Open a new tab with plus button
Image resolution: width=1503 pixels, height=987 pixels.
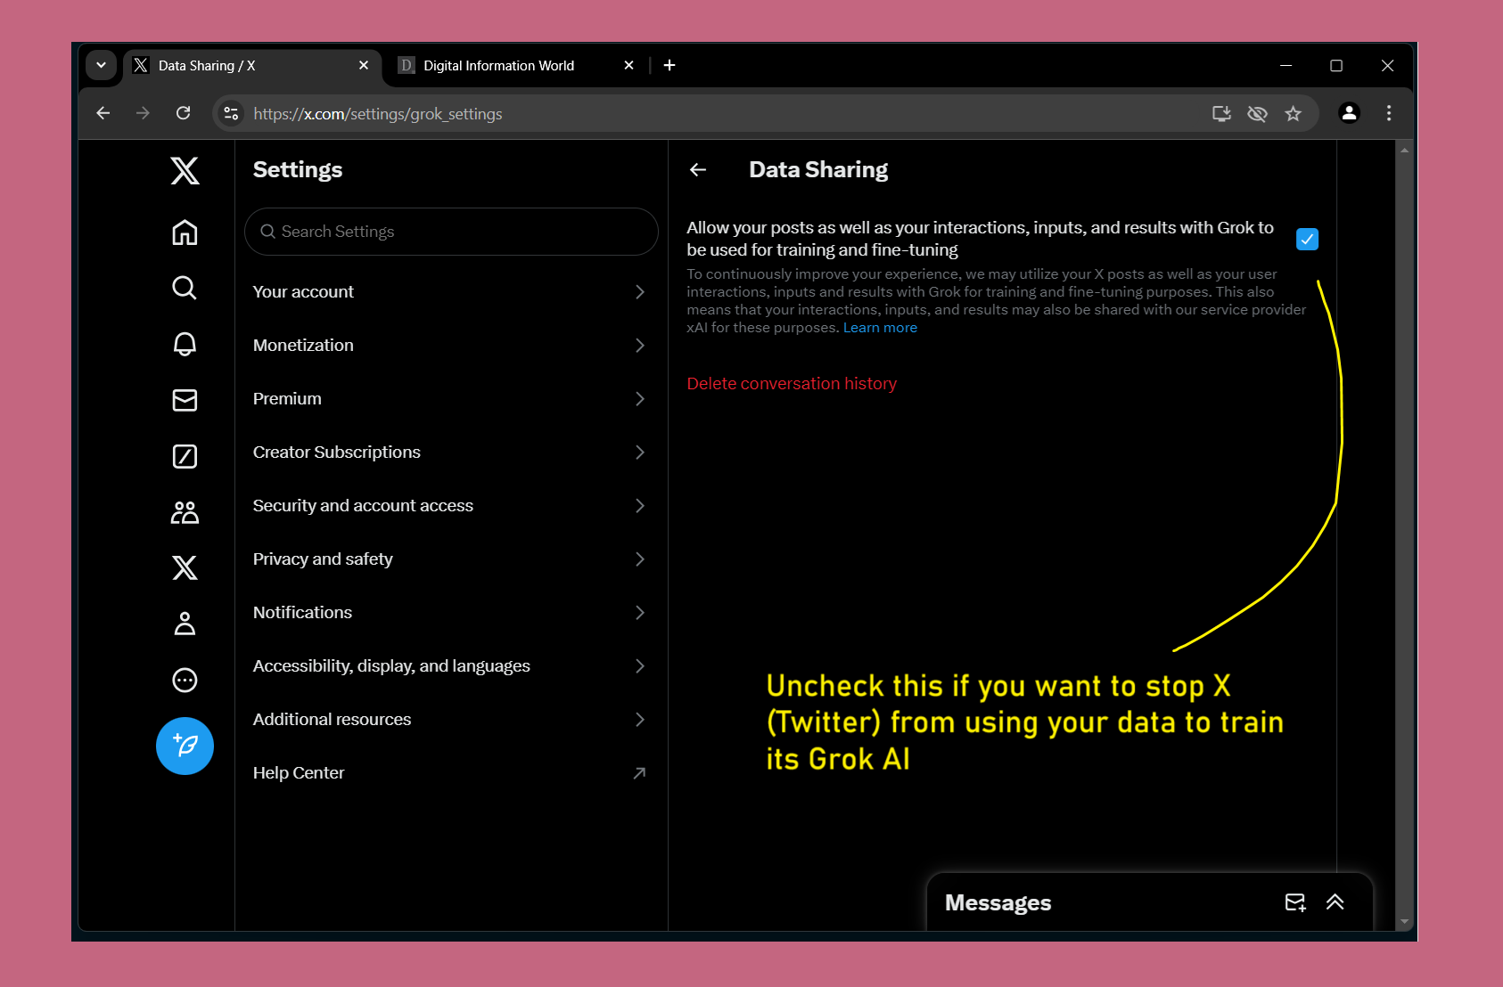click(x=669, y=65)
